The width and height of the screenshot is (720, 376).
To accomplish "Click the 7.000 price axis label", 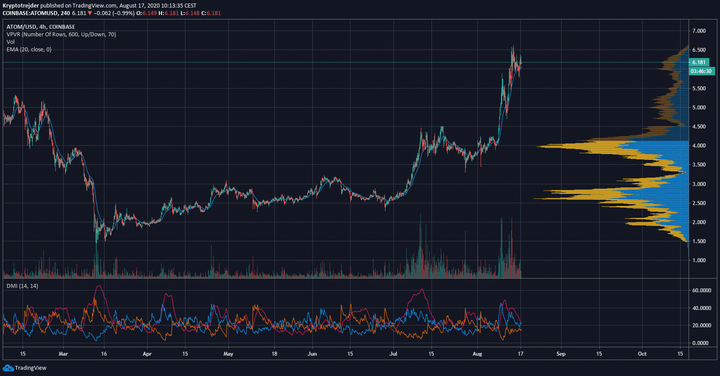I will pos(699,31).
